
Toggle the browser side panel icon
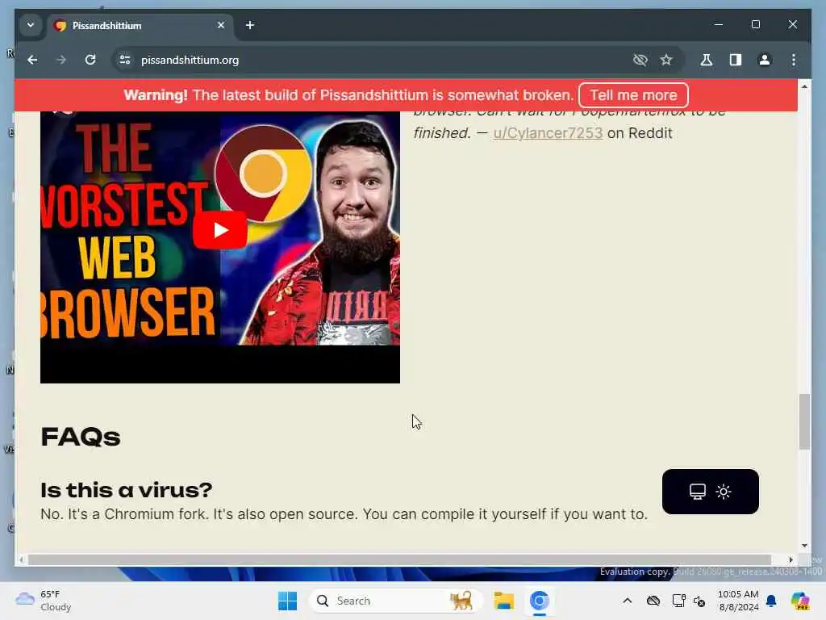tap(736, 60)
